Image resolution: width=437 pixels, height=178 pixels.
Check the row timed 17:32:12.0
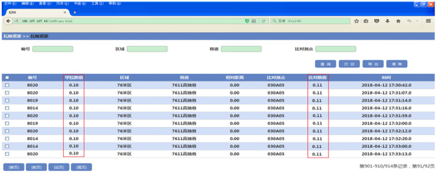tap(7, 131)
